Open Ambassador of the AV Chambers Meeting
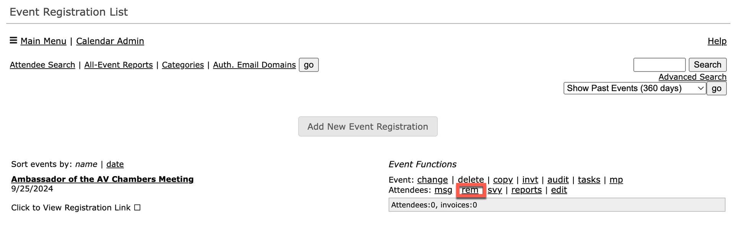734x228 pixels. point(102,179)
